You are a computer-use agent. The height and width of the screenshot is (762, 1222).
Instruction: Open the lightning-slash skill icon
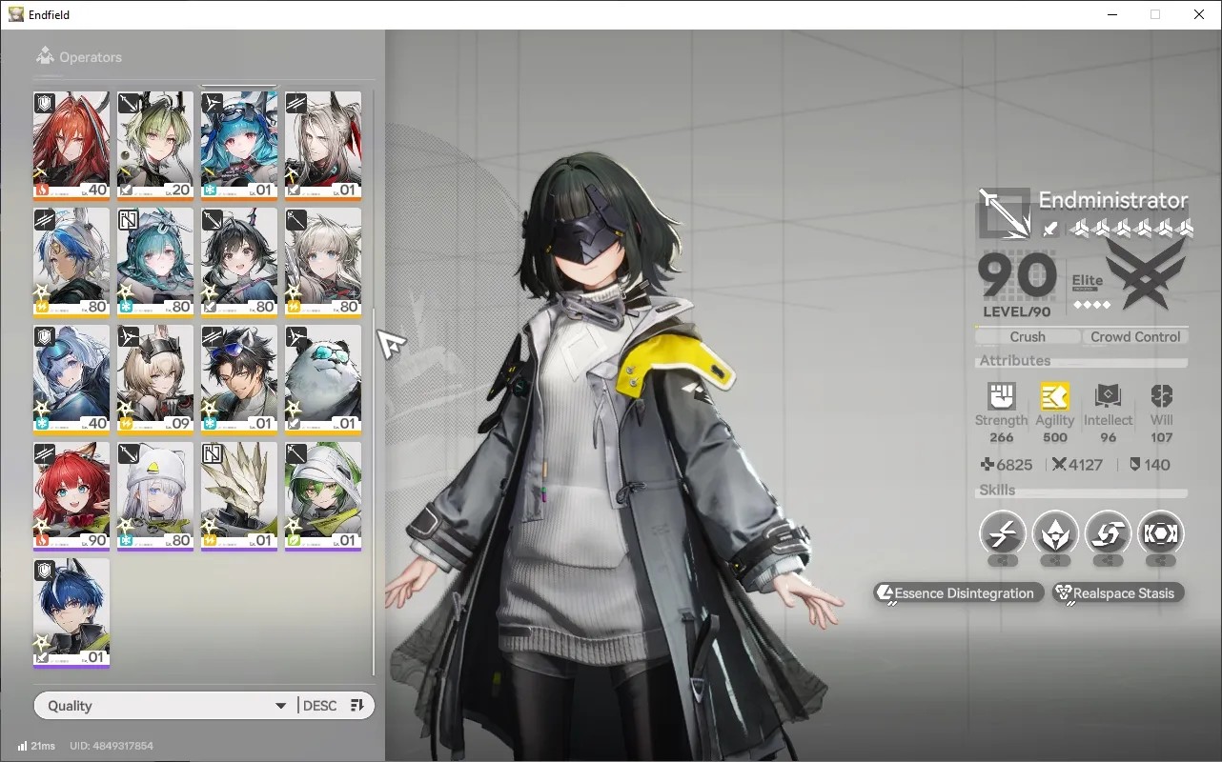click(x=1003, y=533)
